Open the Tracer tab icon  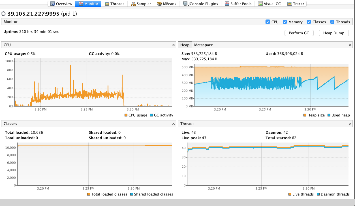290,4
